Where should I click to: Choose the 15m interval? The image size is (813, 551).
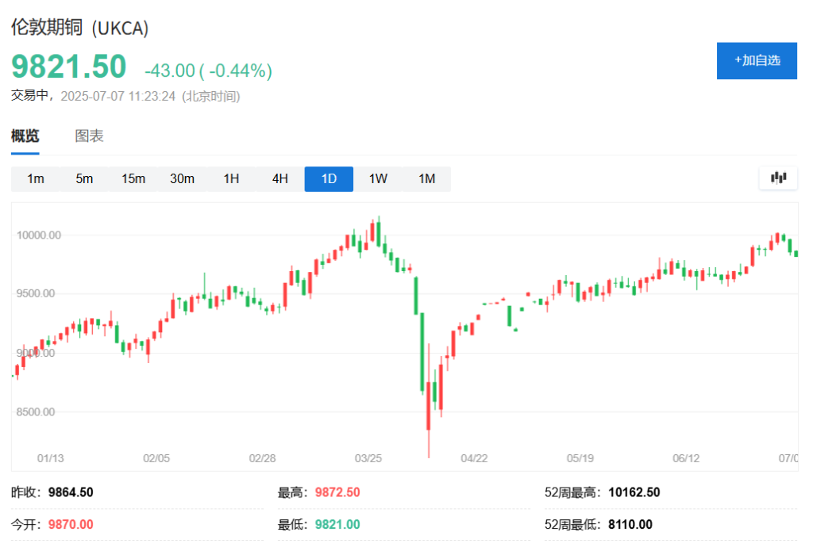point(133,179)
